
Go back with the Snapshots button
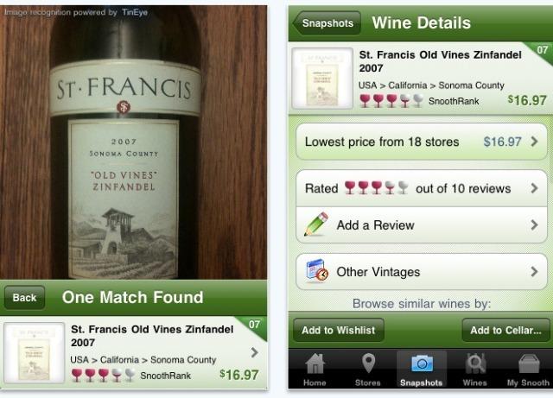(327, 23)
